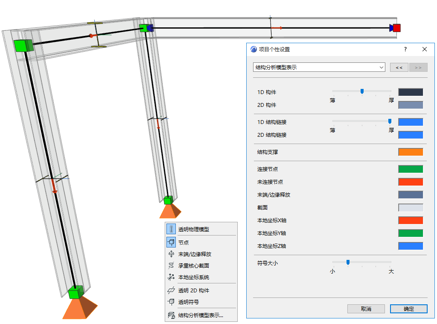This screenshot has width=437, height=324.
Task: Click the >> next page button
Action: (418, 68)
